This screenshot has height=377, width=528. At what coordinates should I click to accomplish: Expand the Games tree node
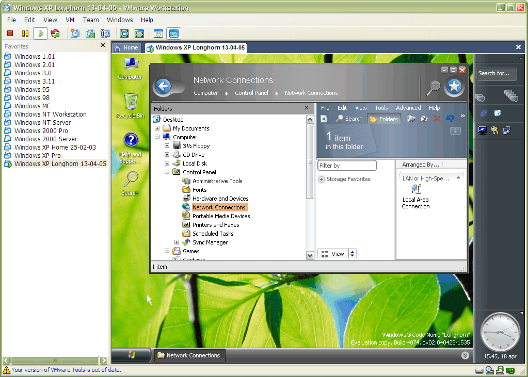167,251
